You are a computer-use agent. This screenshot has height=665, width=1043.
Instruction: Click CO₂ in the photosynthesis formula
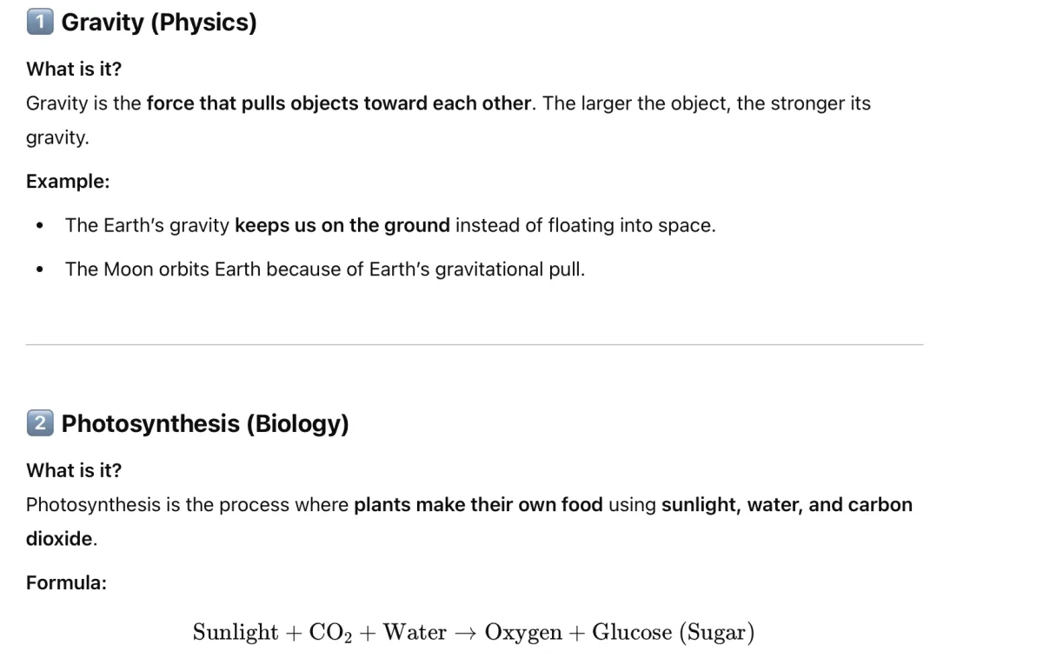pos(333,633)
